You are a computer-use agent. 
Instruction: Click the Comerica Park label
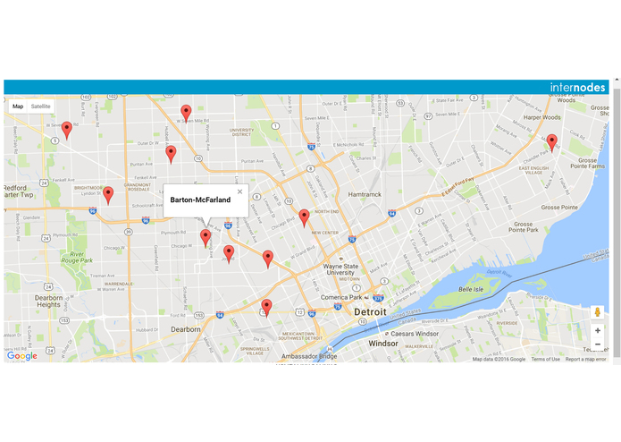click(341, 297)
